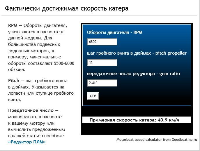200x151 pixels.
Task: Click the heading 'Фактически достижимая скорость катера'
Action: [67, 8]
